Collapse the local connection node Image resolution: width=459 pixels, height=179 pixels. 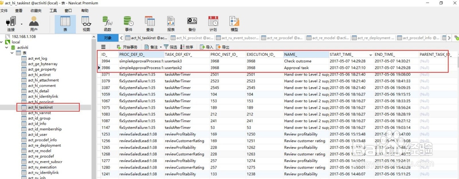(x=2, y=42)
